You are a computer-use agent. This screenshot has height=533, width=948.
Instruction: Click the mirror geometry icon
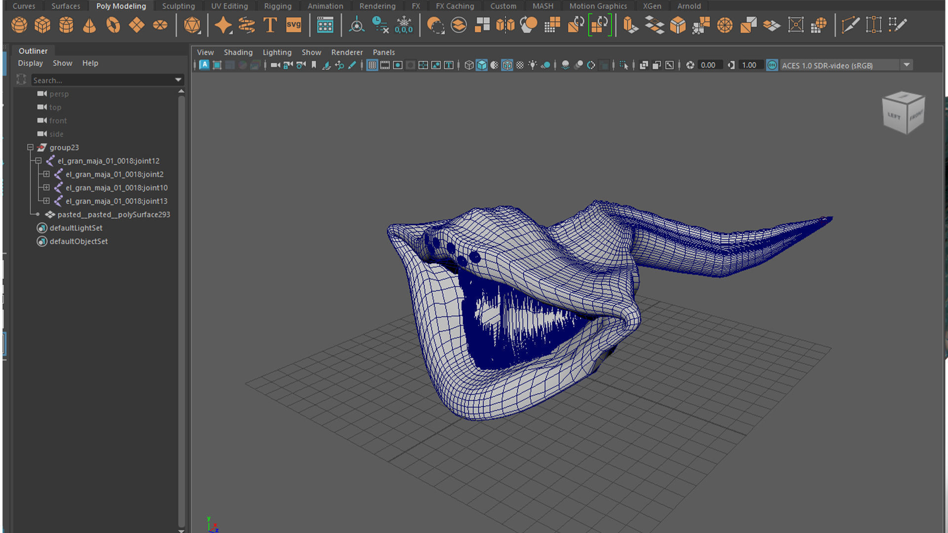(x=505, y=25)
